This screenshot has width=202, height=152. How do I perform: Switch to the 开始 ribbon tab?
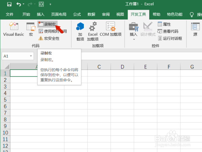[26, 14]
